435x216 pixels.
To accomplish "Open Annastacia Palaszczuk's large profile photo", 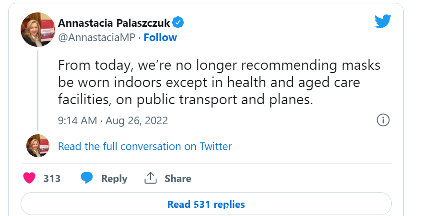I will click(x=38, y=29).
